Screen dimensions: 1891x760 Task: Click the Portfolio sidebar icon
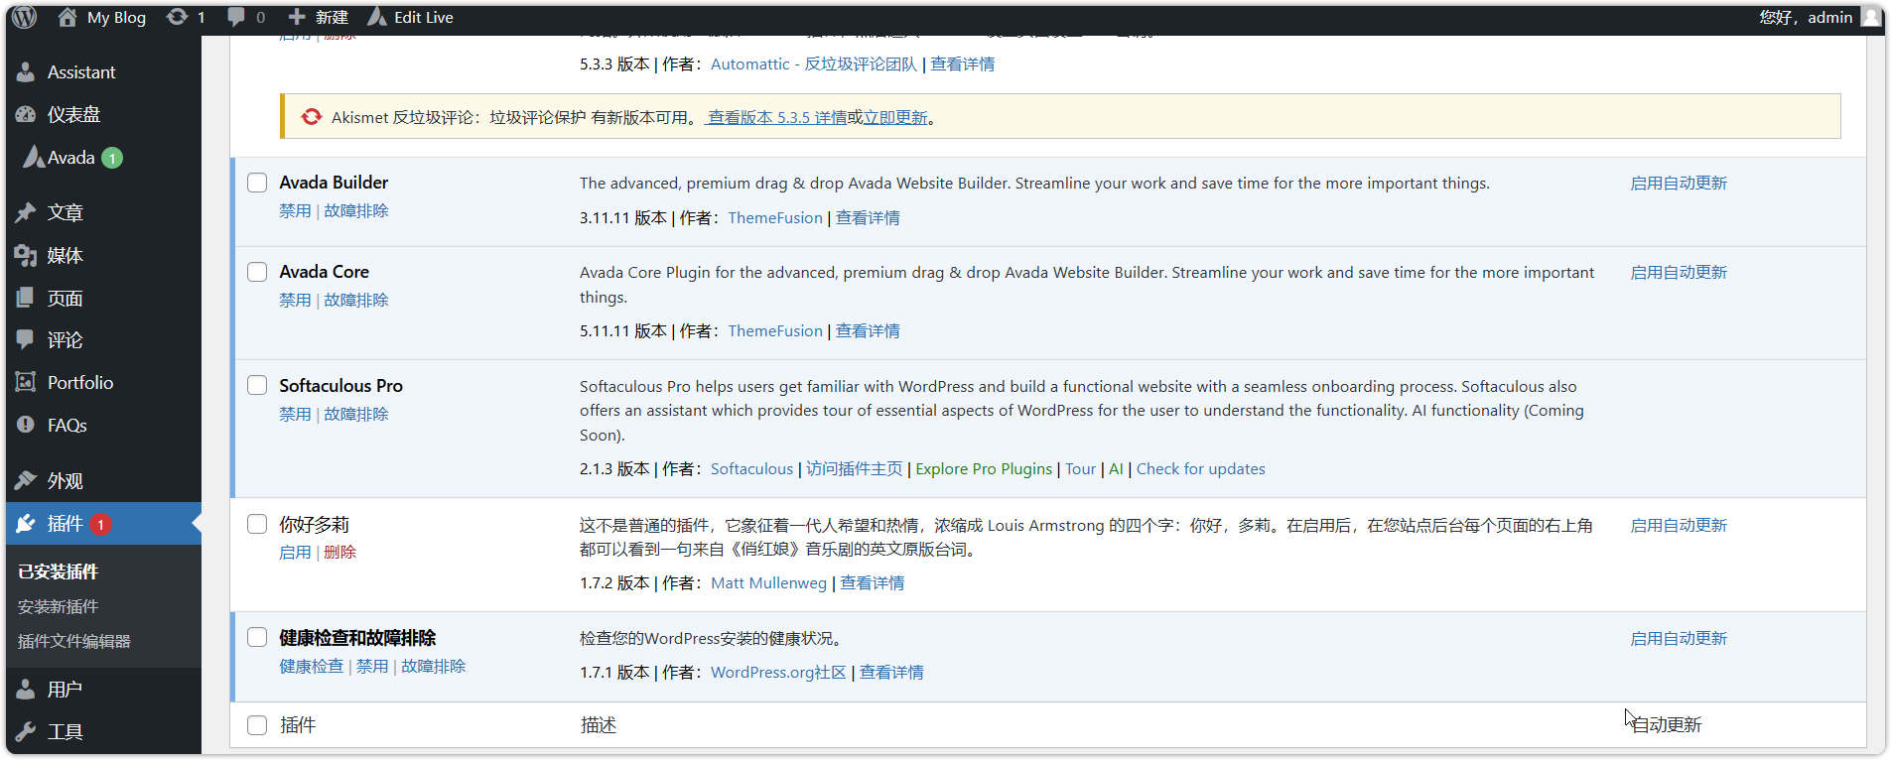(26, 383)
